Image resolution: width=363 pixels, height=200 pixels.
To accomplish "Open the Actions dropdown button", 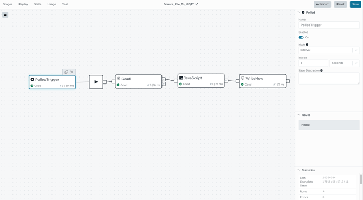I will 322,4.
